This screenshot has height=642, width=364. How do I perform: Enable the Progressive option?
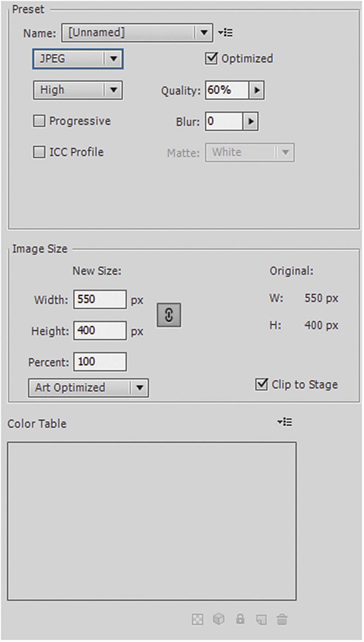[x=39, y=121]
